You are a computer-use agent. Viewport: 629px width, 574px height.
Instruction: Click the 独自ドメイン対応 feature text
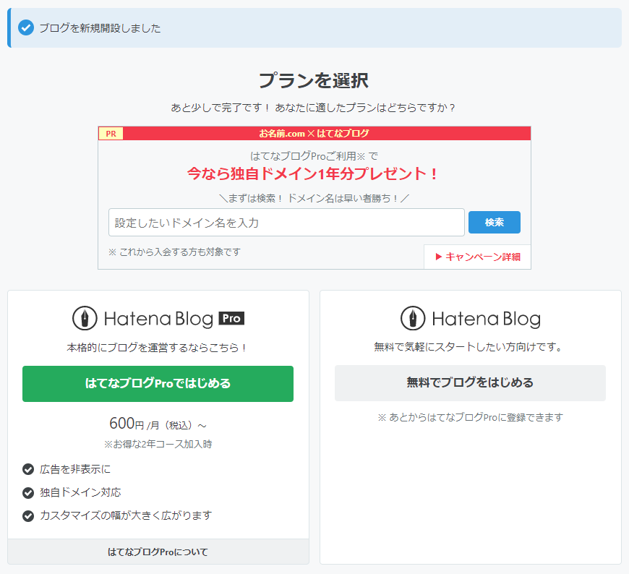[x=80, y=492]
